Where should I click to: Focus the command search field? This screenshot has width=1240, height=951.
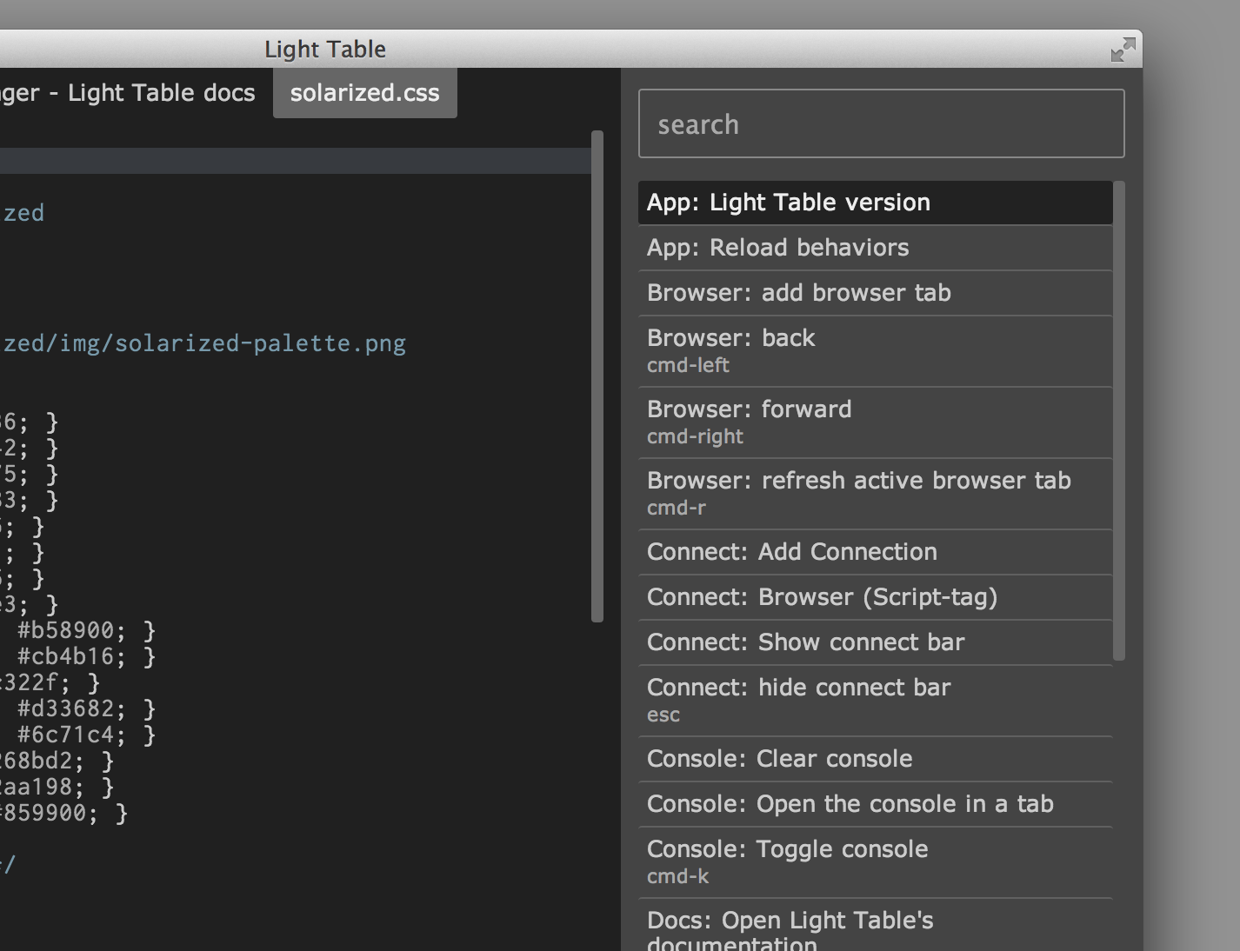(x=881, y=123)
